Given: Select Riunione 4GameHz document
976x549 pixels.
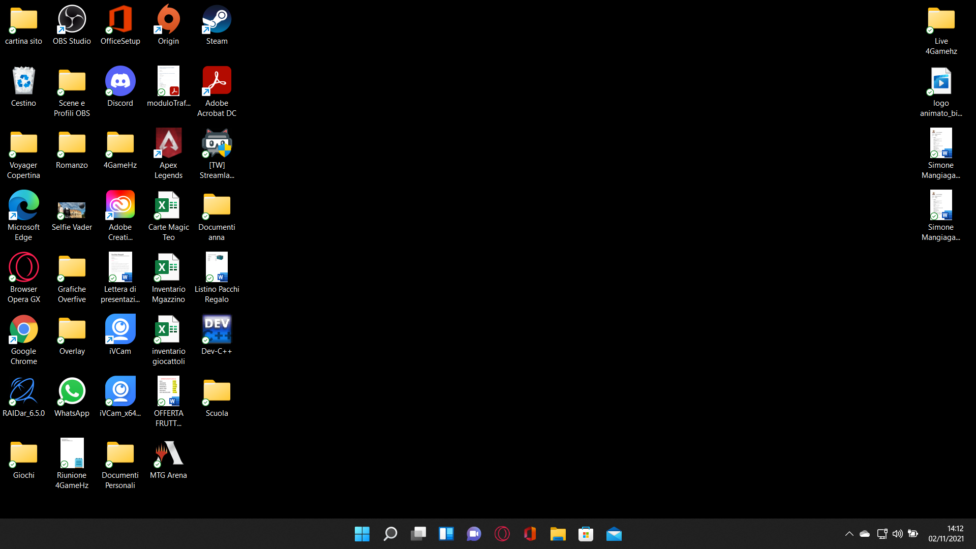Looking at the screenshot, I should pyautogui.click(x=72, y=465).
